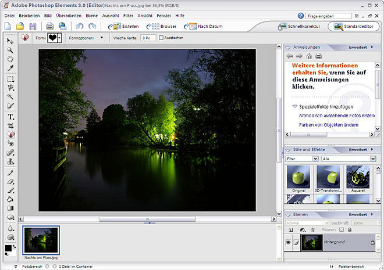Collapse the Anweisungen panel triangle
384x270 pixels.
288,48
